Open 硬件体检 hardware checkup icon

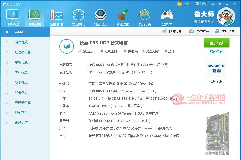point(12,17)
